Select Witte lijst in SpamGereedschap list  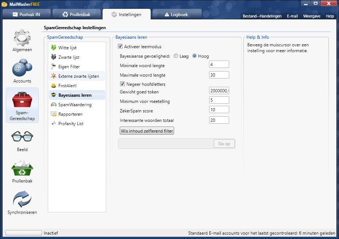point(77,47)
